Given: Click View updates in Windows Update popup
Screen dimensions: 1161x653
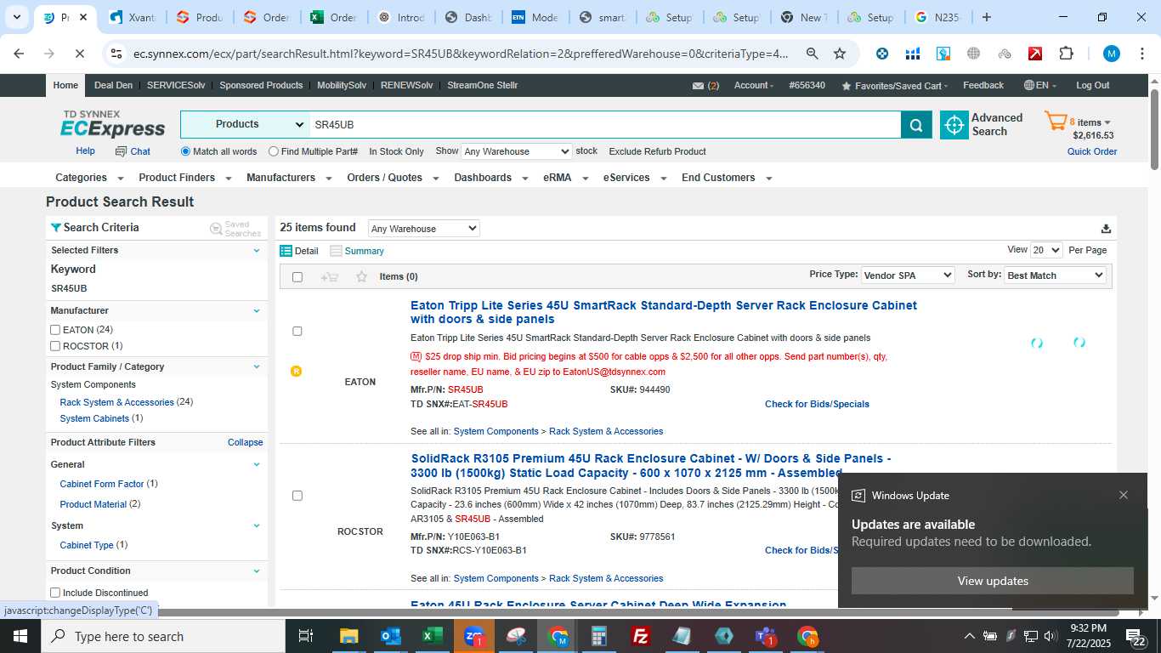Looking at the screenshot, I should tap(993, 581).
